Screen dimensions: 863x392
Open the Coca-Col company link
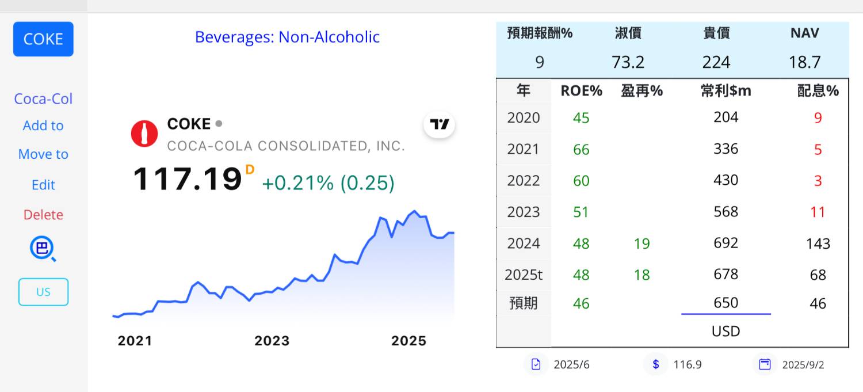tap(43, 99)
